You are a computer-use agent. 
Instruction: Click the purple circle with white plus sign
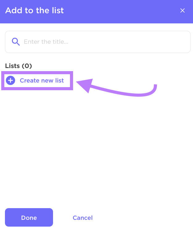point(10,80)
